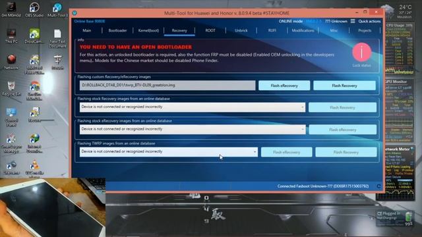
Task: Select the Recovery tab
Action: [179, 31]
